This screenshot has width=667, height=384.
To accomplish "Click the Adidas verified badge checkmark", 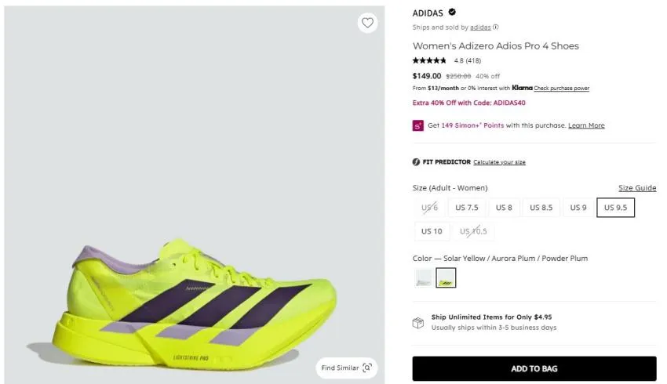I will (x=452, y=13).
